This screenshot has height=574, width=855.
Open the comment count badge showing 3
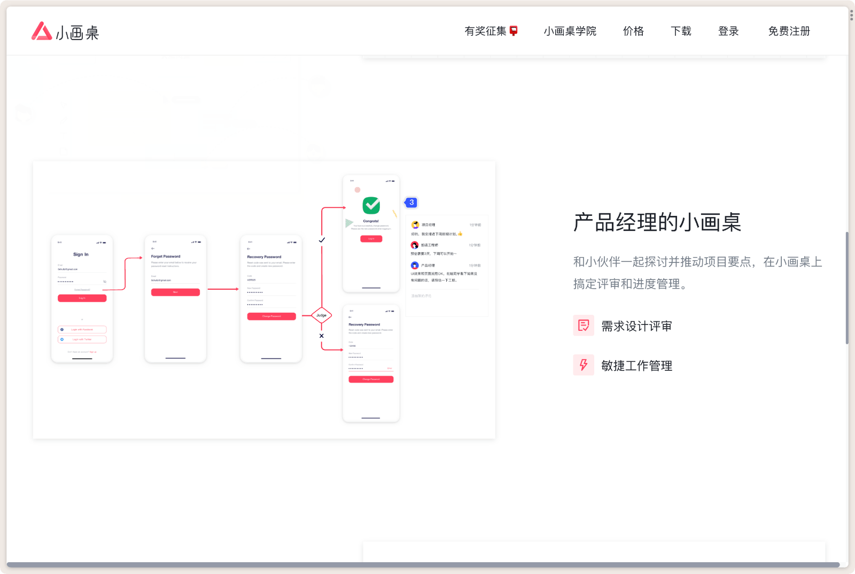click(411, 203)
